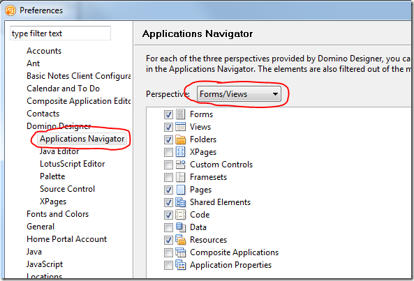The height and width of the screenshot is (281, 414).
Task: Click the Composite Applications icon
Action: 181,252
